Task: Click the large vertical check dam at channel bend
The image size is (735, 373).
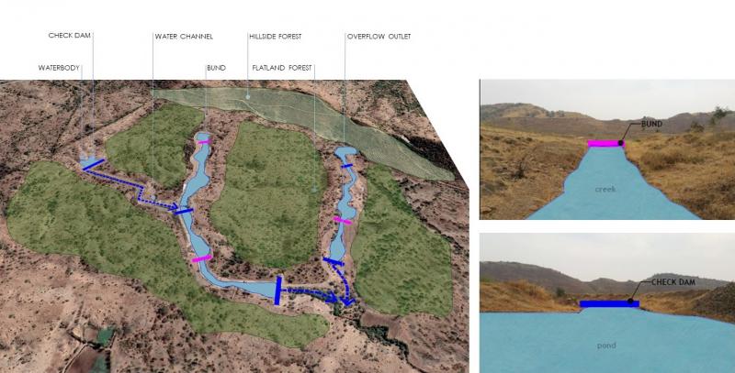Action: (x=278, y=291)
